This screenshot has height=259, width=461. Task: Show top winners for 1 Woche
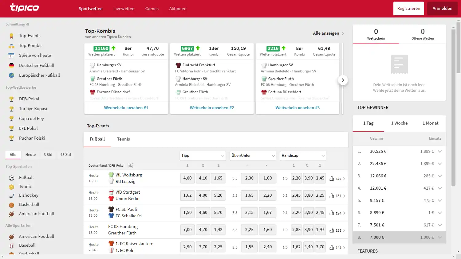(x=399, y=123)
